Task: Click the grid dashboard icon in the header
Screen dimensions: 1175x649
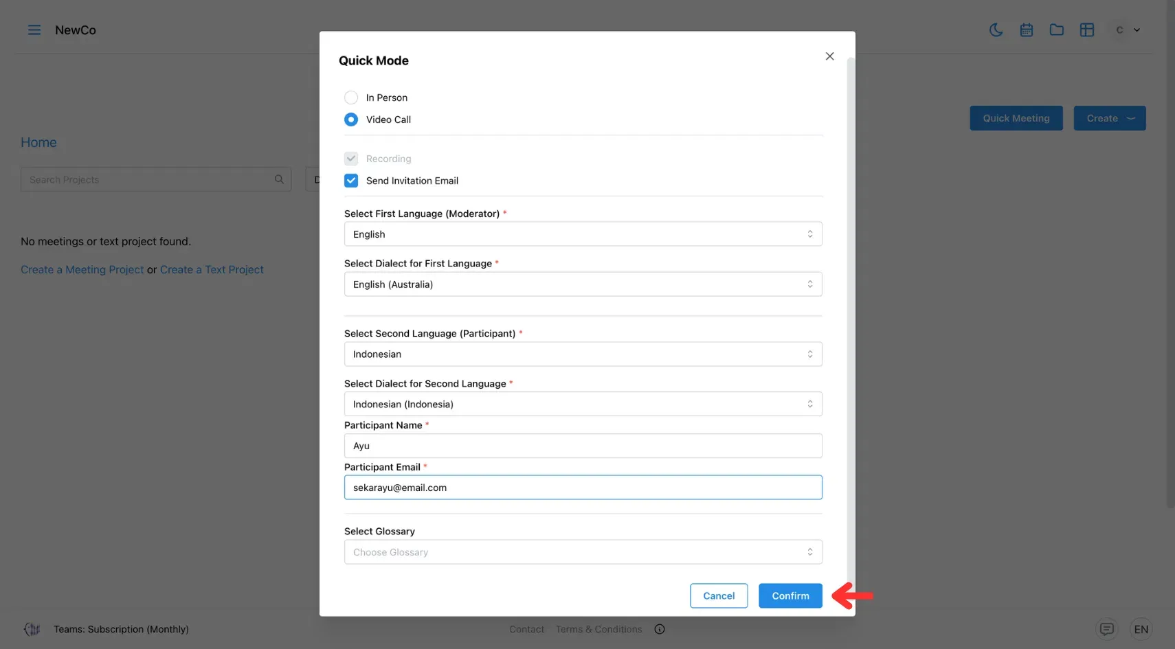Action: coord(1087,30)
